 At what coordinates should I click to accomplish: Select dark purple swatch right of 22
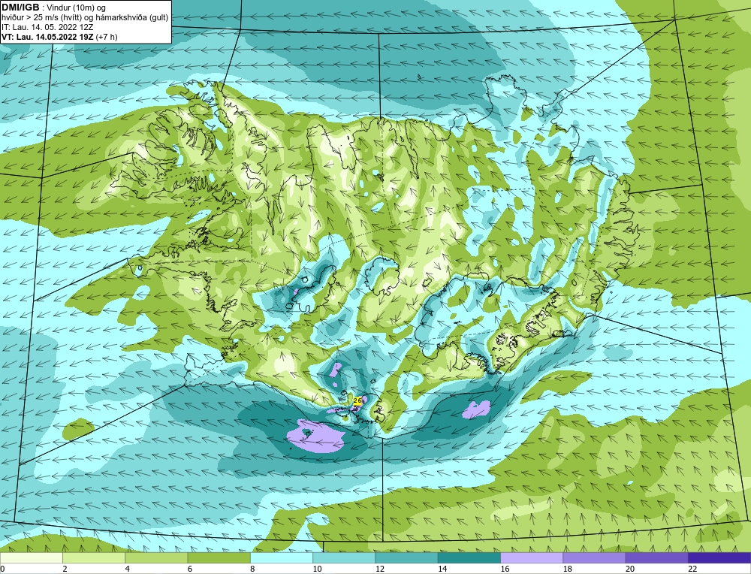tap(719, 557)
